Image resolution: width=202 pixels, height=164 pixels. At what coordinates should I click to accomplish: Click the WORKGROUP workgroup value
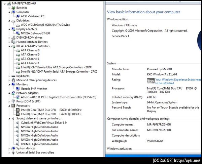click(x=156, y=141)
